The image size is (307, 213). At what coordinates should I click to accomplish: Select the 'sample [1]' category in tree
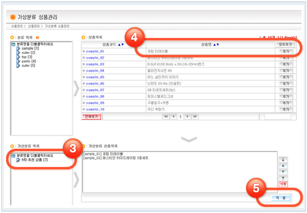pos(30,48)
